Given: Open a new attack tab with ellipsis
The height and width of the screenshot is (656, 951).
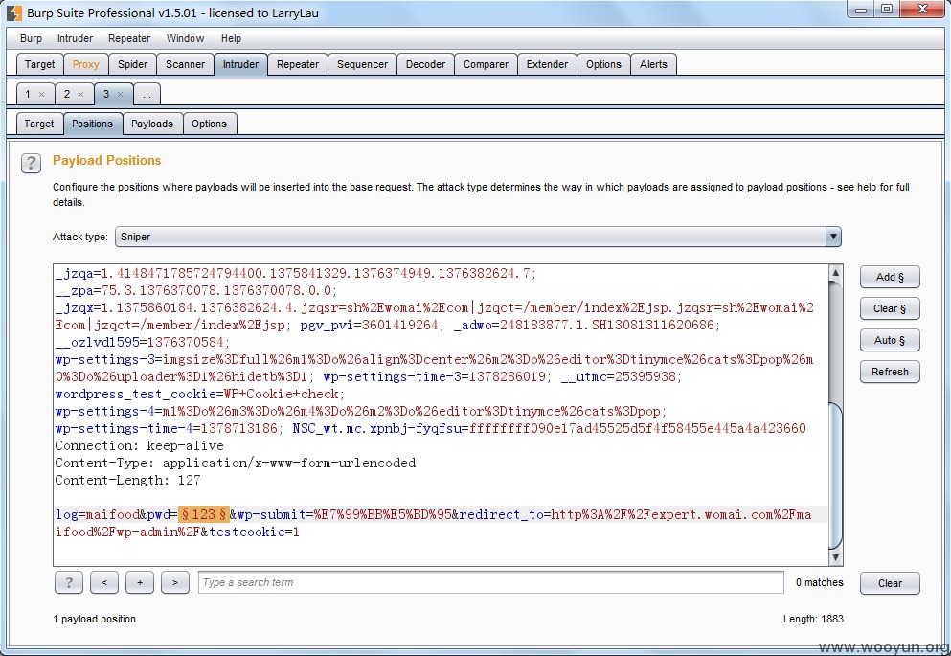Looking at the screenshot, I should click(147, 94).
